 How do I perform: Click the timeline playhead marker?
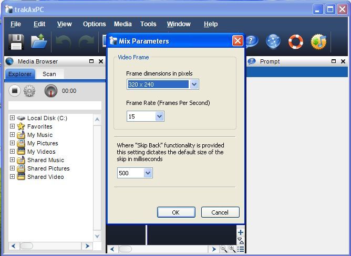pyautogui.click(x=147, y=235)
